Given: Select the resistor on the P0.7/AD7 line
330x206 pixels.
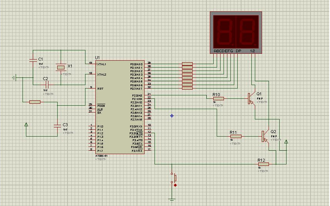Looking at the screenshot, I should 187,88.
